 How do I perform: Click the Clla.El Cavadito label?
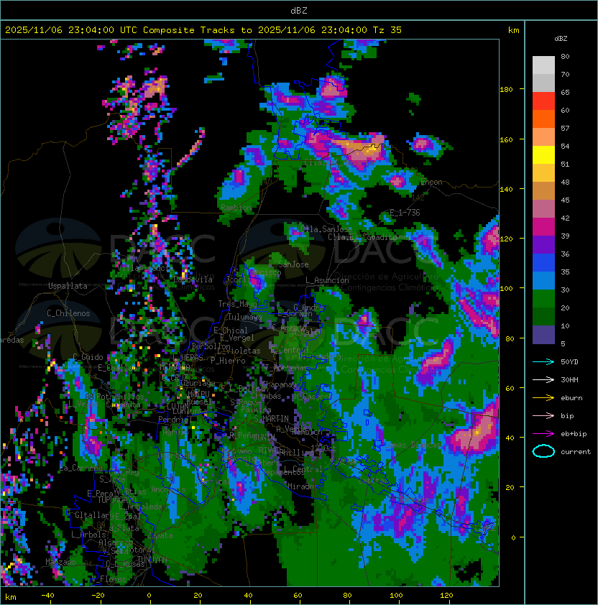362,237
